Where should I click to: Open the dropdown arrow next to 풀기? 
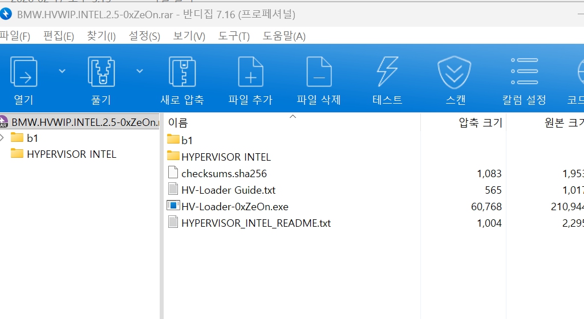(x=139, y=71)
